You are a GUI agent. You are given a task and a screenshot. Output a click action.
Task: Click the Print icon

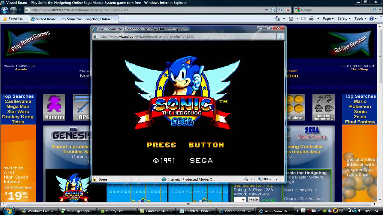click(312, 19)
